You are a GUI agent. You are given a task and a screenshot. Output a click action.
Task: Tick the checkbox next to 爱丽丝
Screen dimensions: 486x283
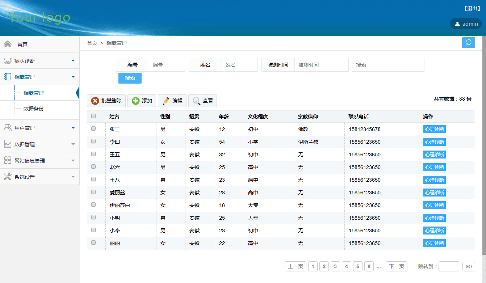coord(93,192)
